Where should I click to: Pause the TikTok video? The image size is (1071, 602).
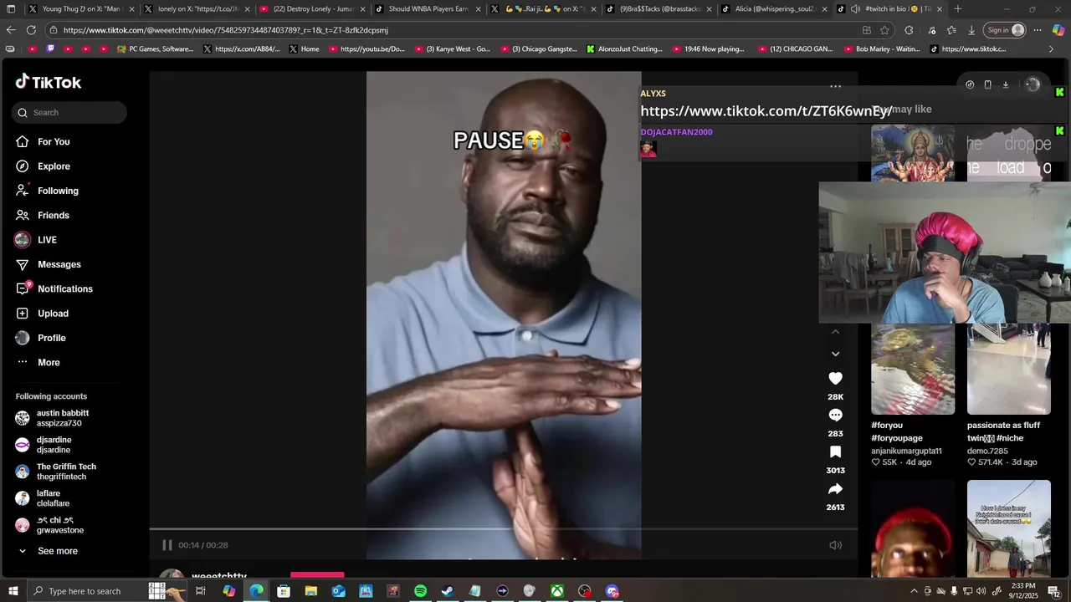point(167,545)
